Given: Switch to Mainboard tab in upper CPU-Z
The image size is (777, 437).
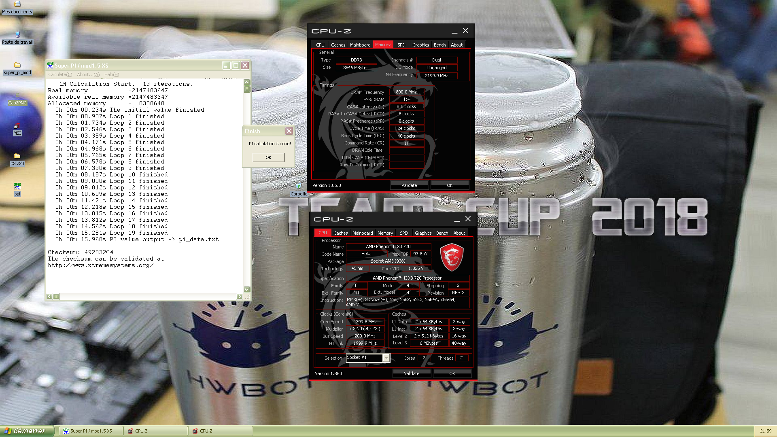Looking at the screenshot, I should pyautogui.click(x=360, y=45).
